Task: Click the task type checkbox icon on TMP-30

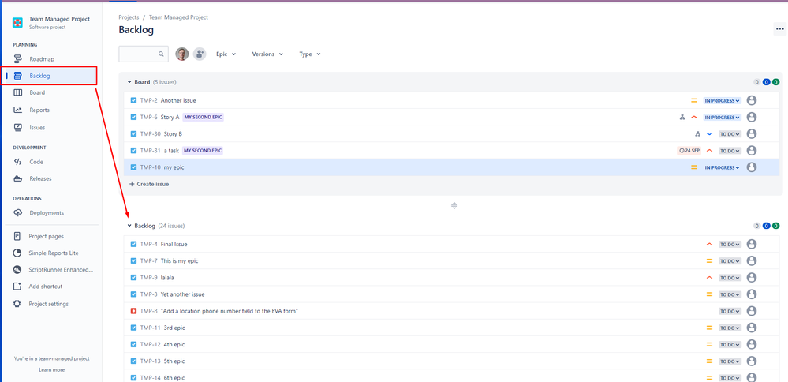Action: (x=133, y=134)
